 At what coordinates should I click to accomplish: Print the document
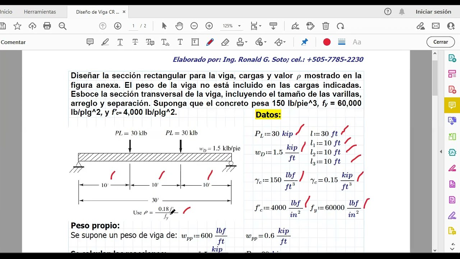pyautogui.click(x=47, y=26)
